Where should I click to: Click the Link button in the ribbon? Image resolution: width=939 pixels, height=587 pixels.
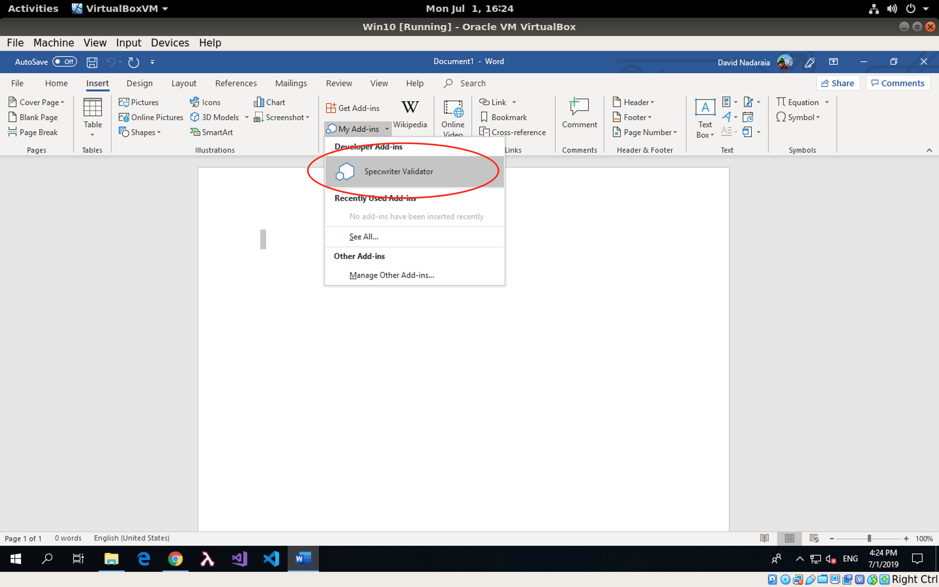[x=493, y=102]
